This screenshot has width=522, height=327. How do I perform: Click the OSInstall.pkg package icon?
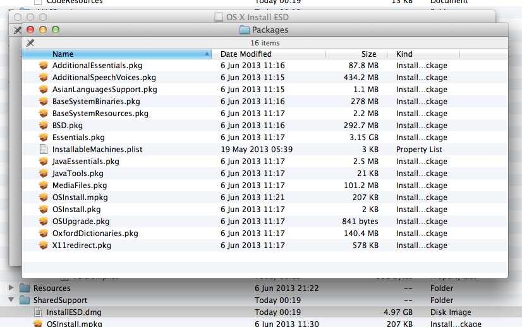coord(43,209)
